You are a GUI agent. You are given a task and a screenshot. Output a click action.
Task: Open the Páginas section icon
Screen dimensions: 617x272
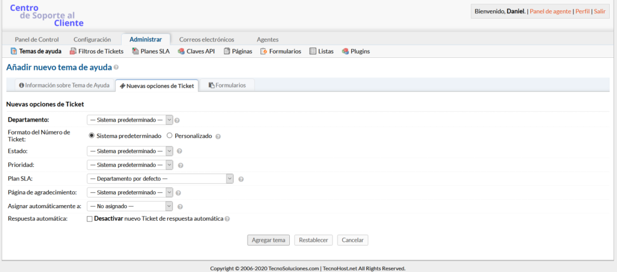[227, 51]
